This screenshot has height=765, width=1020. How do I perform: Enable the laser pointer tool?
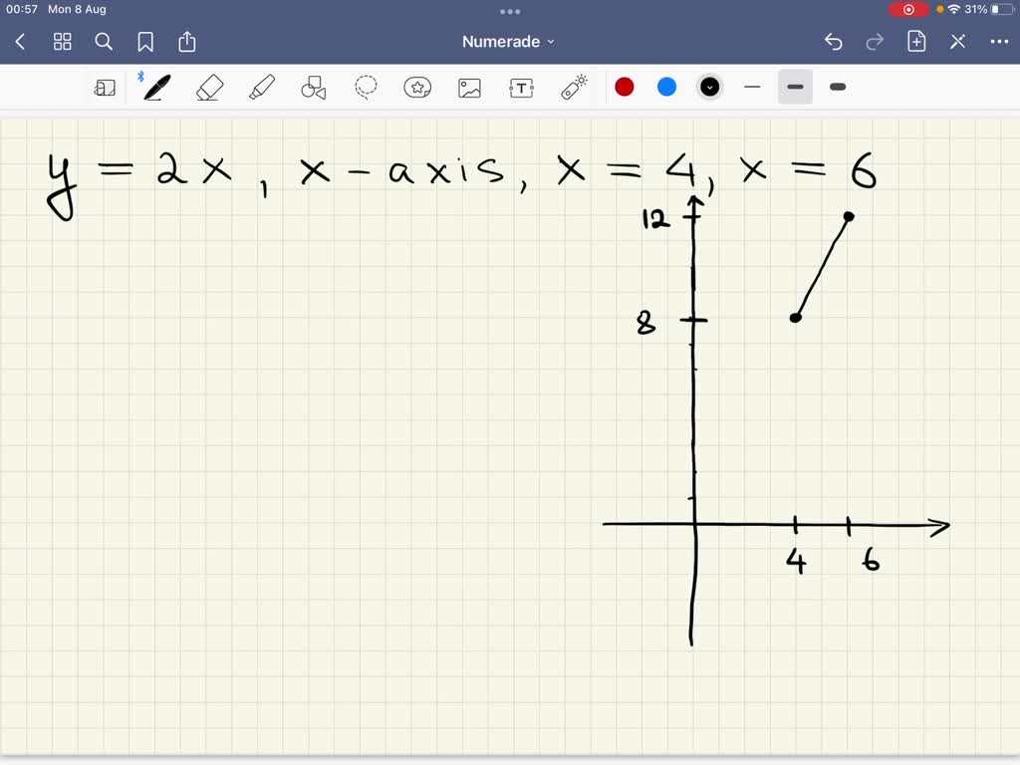click(573, 87)
